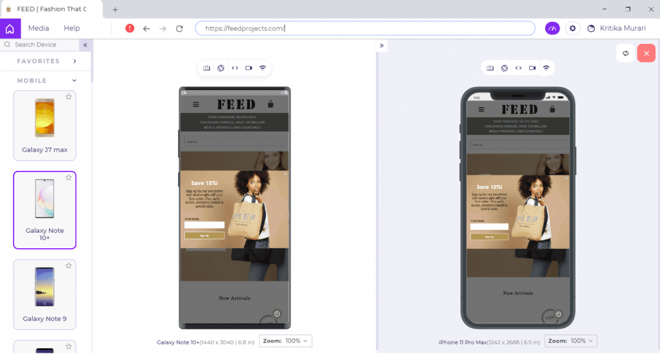Image resolution: width=660 pixels, height=354 pixels.
Task: Take screenshot of iPhone 11 Pro Max view
Action: [490, 68]
